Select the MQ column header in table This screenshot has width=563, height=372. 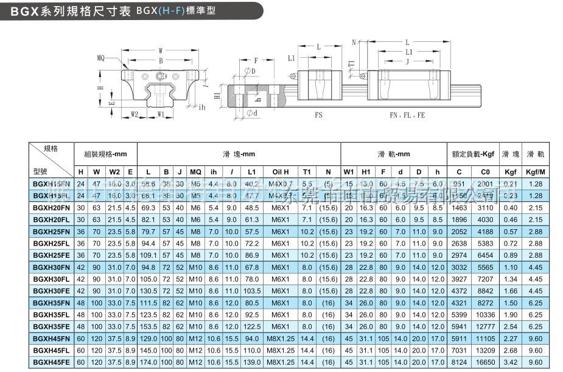(x=195, y=172)
